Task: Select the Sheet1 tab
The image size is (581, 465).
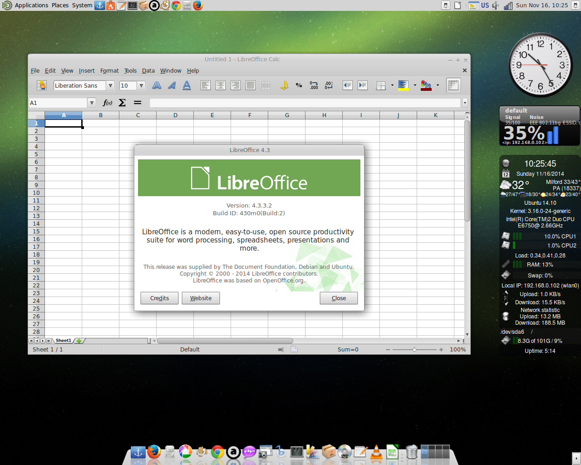Action: click(x=63, y=341)
